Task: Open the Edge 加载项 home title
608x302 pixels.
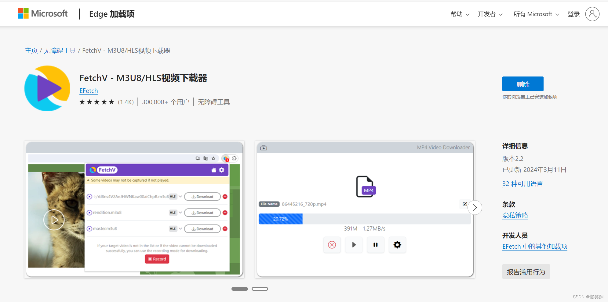Action: point(112,14)
